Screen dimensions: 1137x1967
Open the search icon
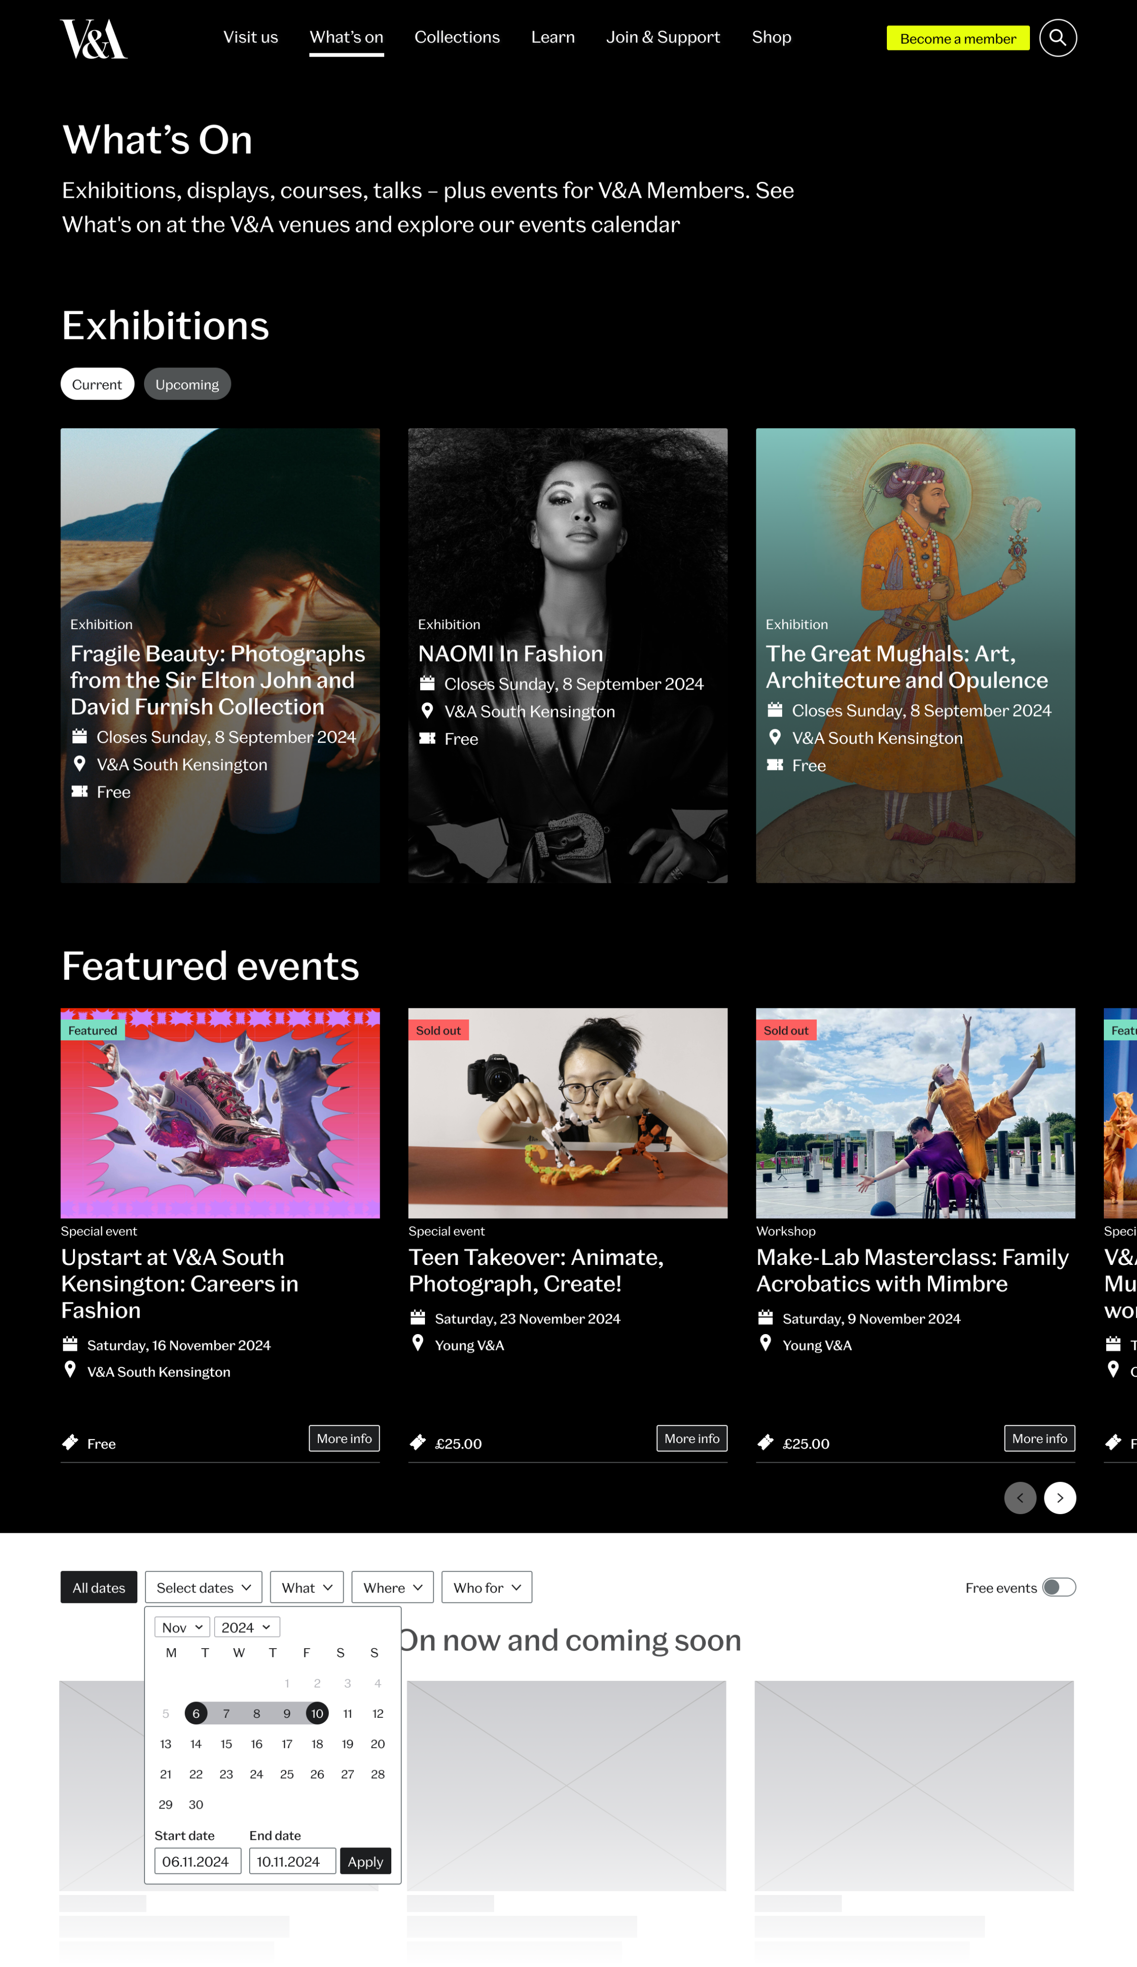click(x=1057, y=38)
